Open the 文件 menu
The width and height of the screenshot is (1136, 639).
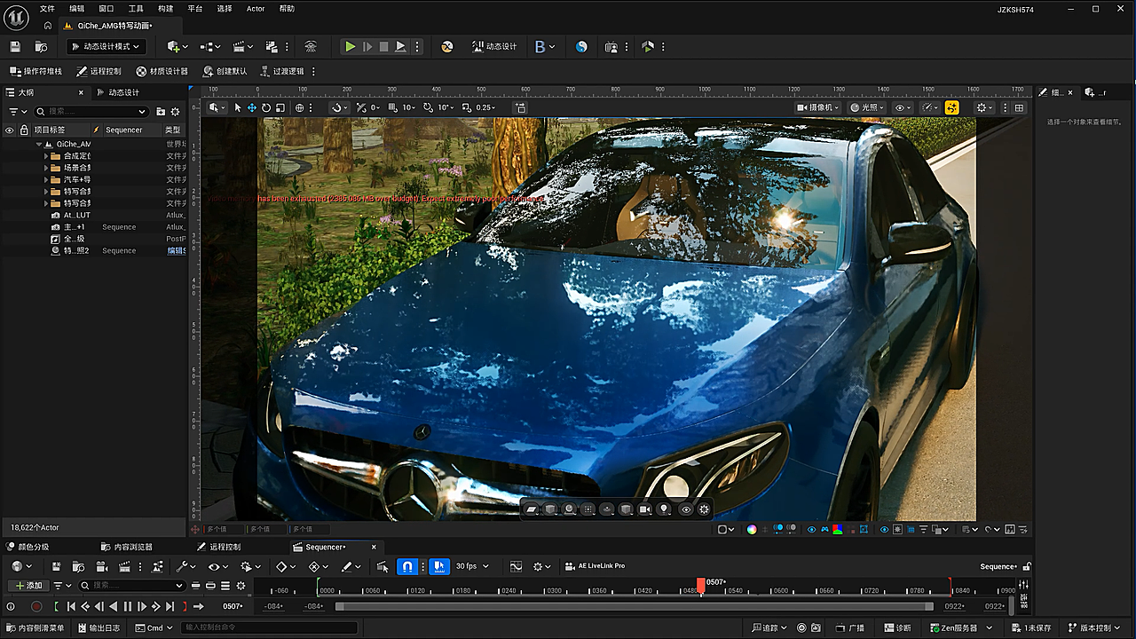click(x=47, y=8)
